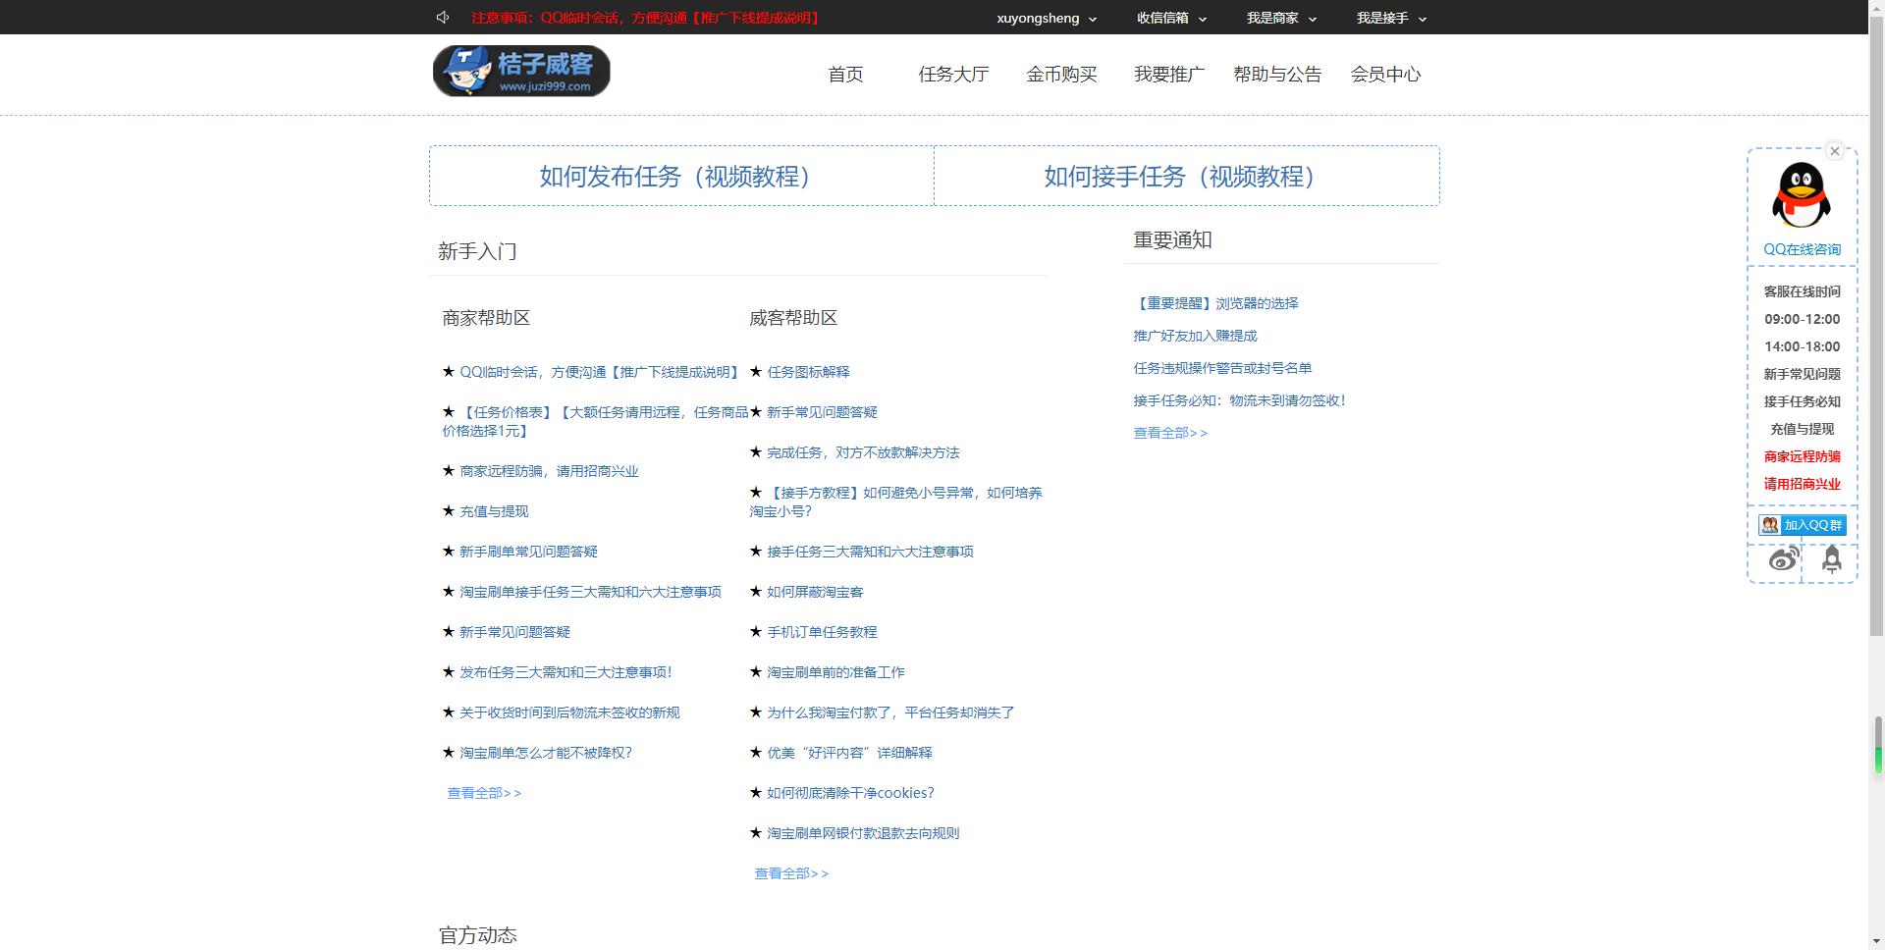Mute the announcement bar speaker icon

click(443, 17)
